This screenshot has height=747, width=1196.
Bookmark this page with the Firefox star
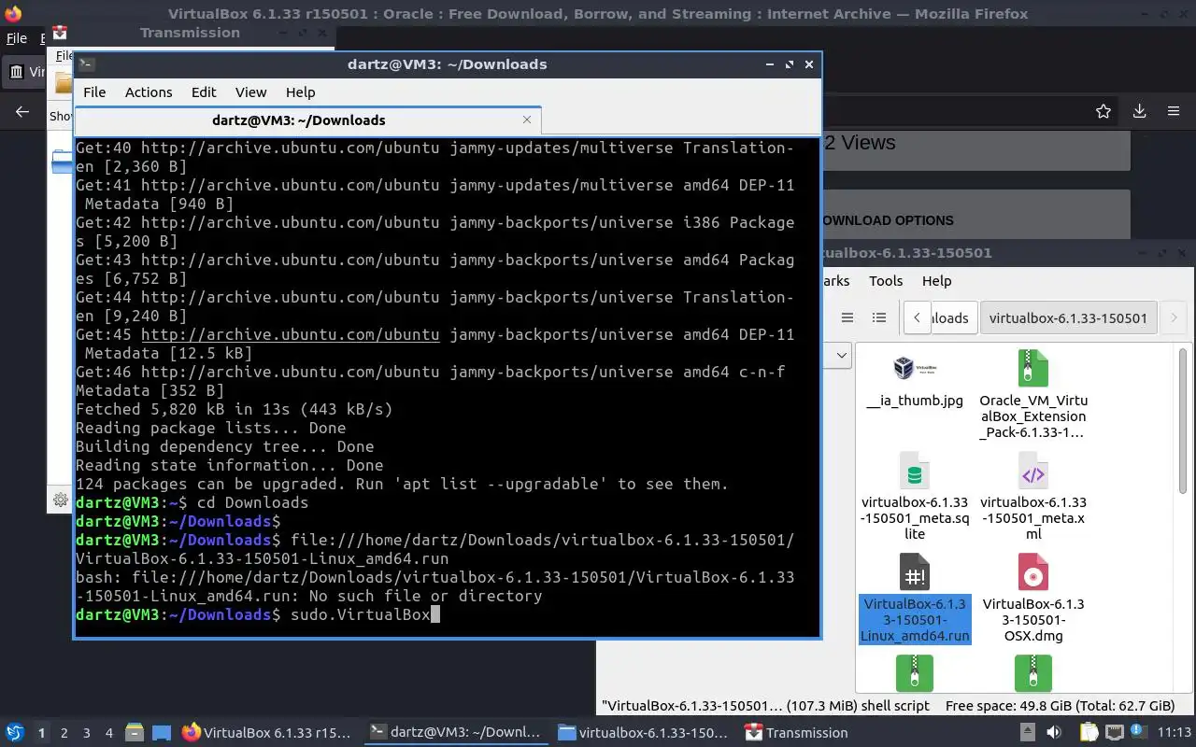(1103, 111)
